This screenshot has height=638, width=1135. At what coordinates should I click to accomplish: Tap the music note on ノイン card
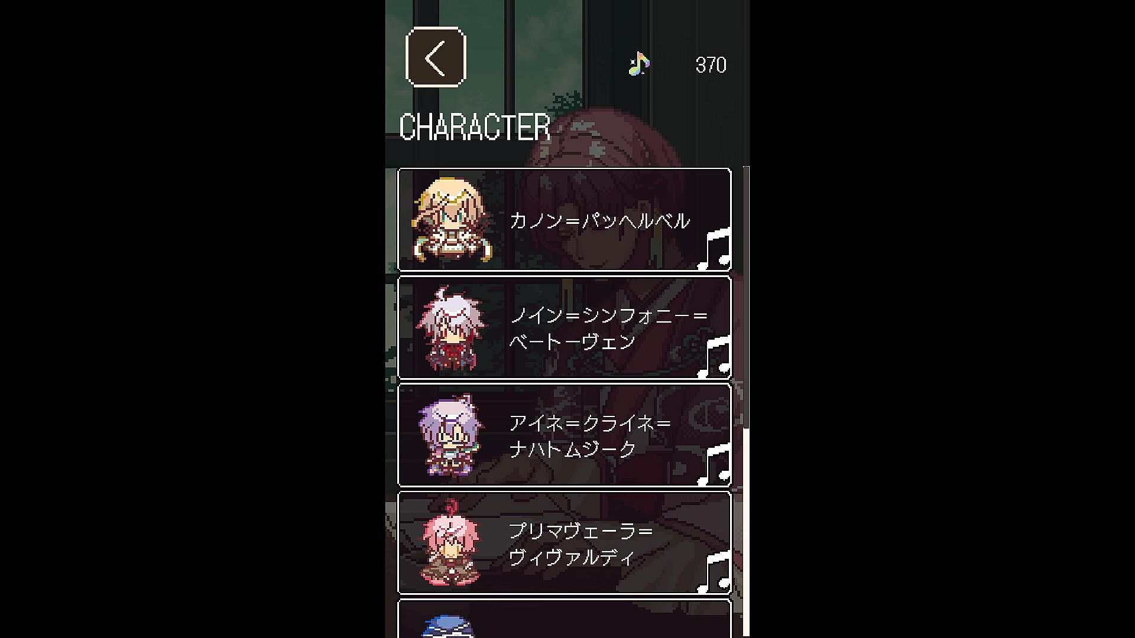715,356
